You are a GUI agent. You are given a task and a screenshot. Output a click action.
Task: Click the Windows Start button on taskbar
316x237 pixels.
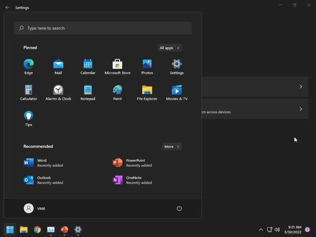point(10,230)
